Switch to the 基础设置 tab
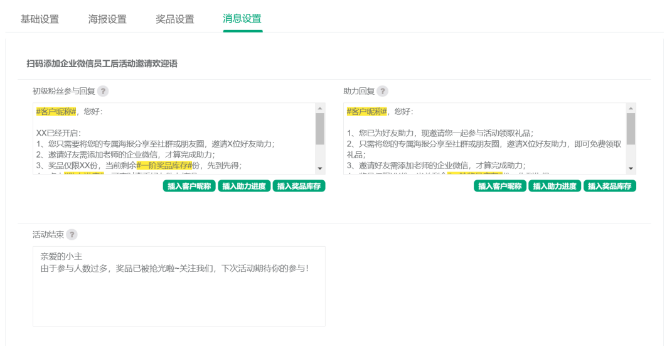 pos(40,19)
